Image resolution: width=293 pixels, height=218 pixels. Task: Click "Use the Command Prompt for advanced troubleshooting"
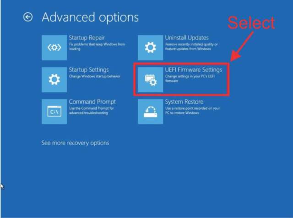point(92,111)
